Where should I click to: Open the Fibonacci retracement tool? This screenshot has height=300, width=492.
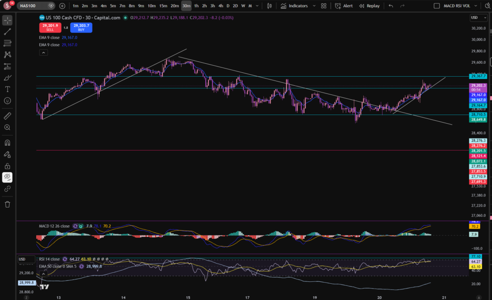pos(8,43)
